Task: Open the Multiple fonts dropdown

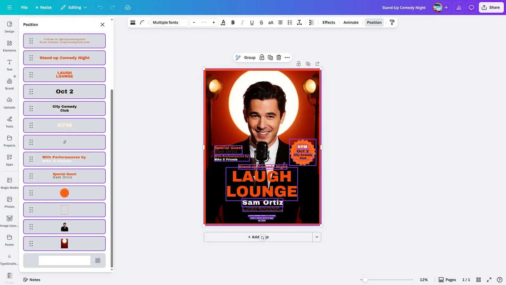Action: 169,22
